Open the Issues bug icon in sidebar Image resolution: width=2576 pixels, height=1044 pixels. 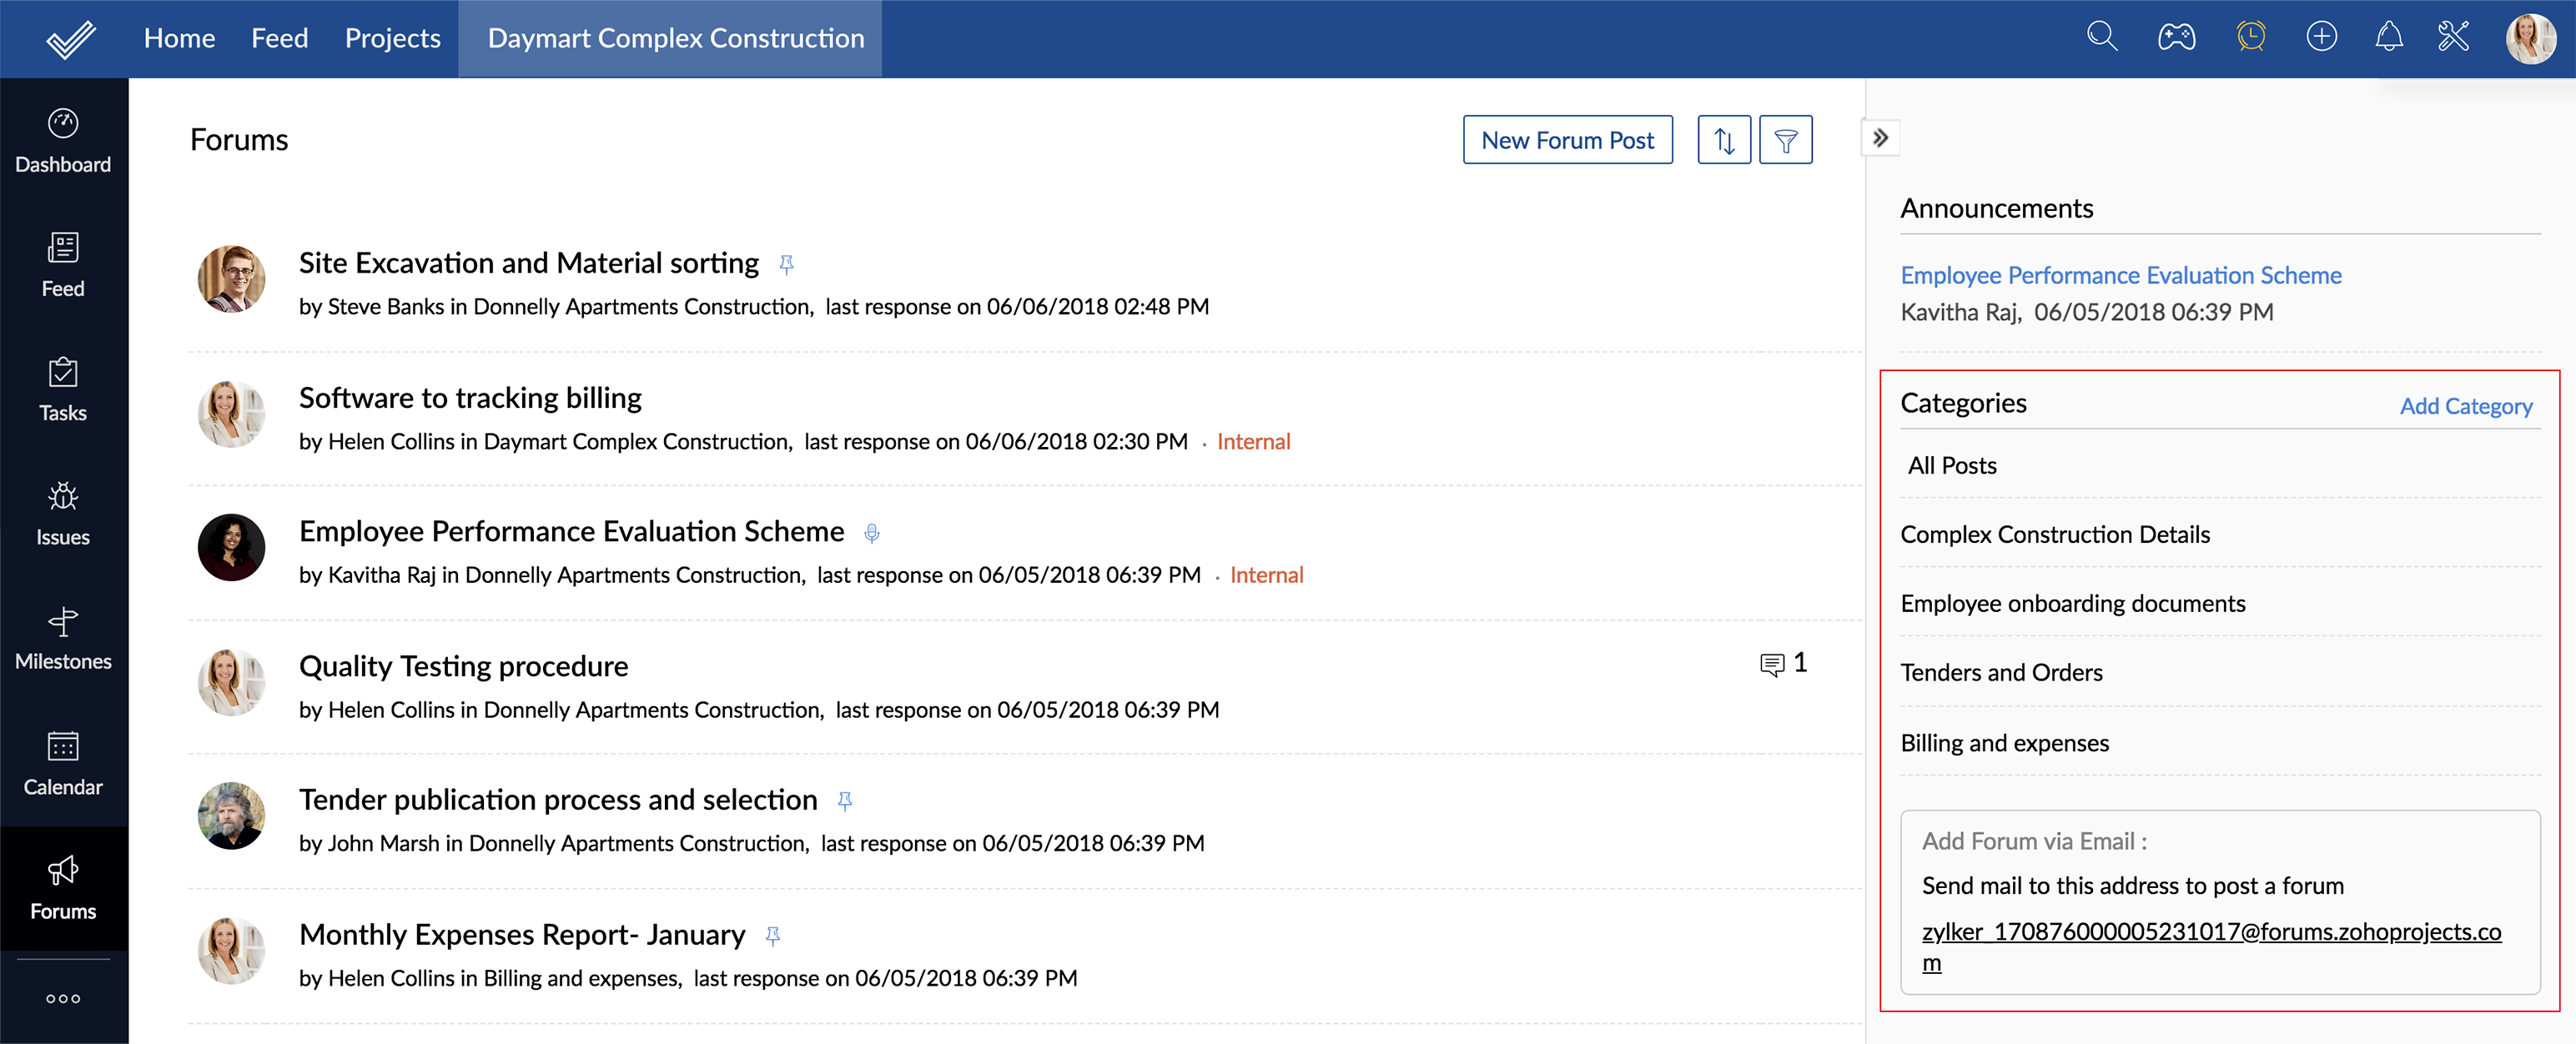(x=63, y=514)
